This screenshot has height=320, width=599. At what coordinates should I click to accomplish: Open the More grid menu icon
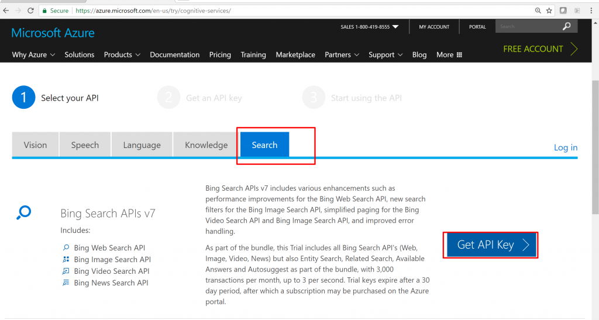(459, 55)
